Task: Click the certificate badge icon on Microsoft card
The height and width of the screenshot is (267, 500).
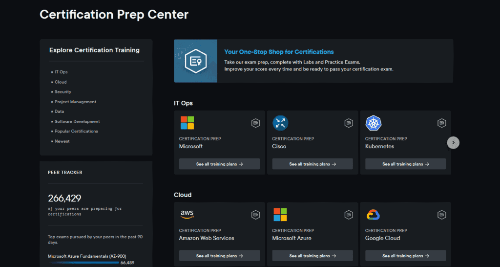Action: point(255,123)
